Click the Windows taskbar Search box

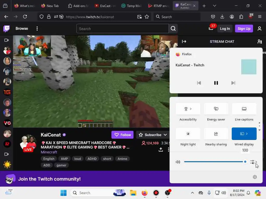(98, 193)
